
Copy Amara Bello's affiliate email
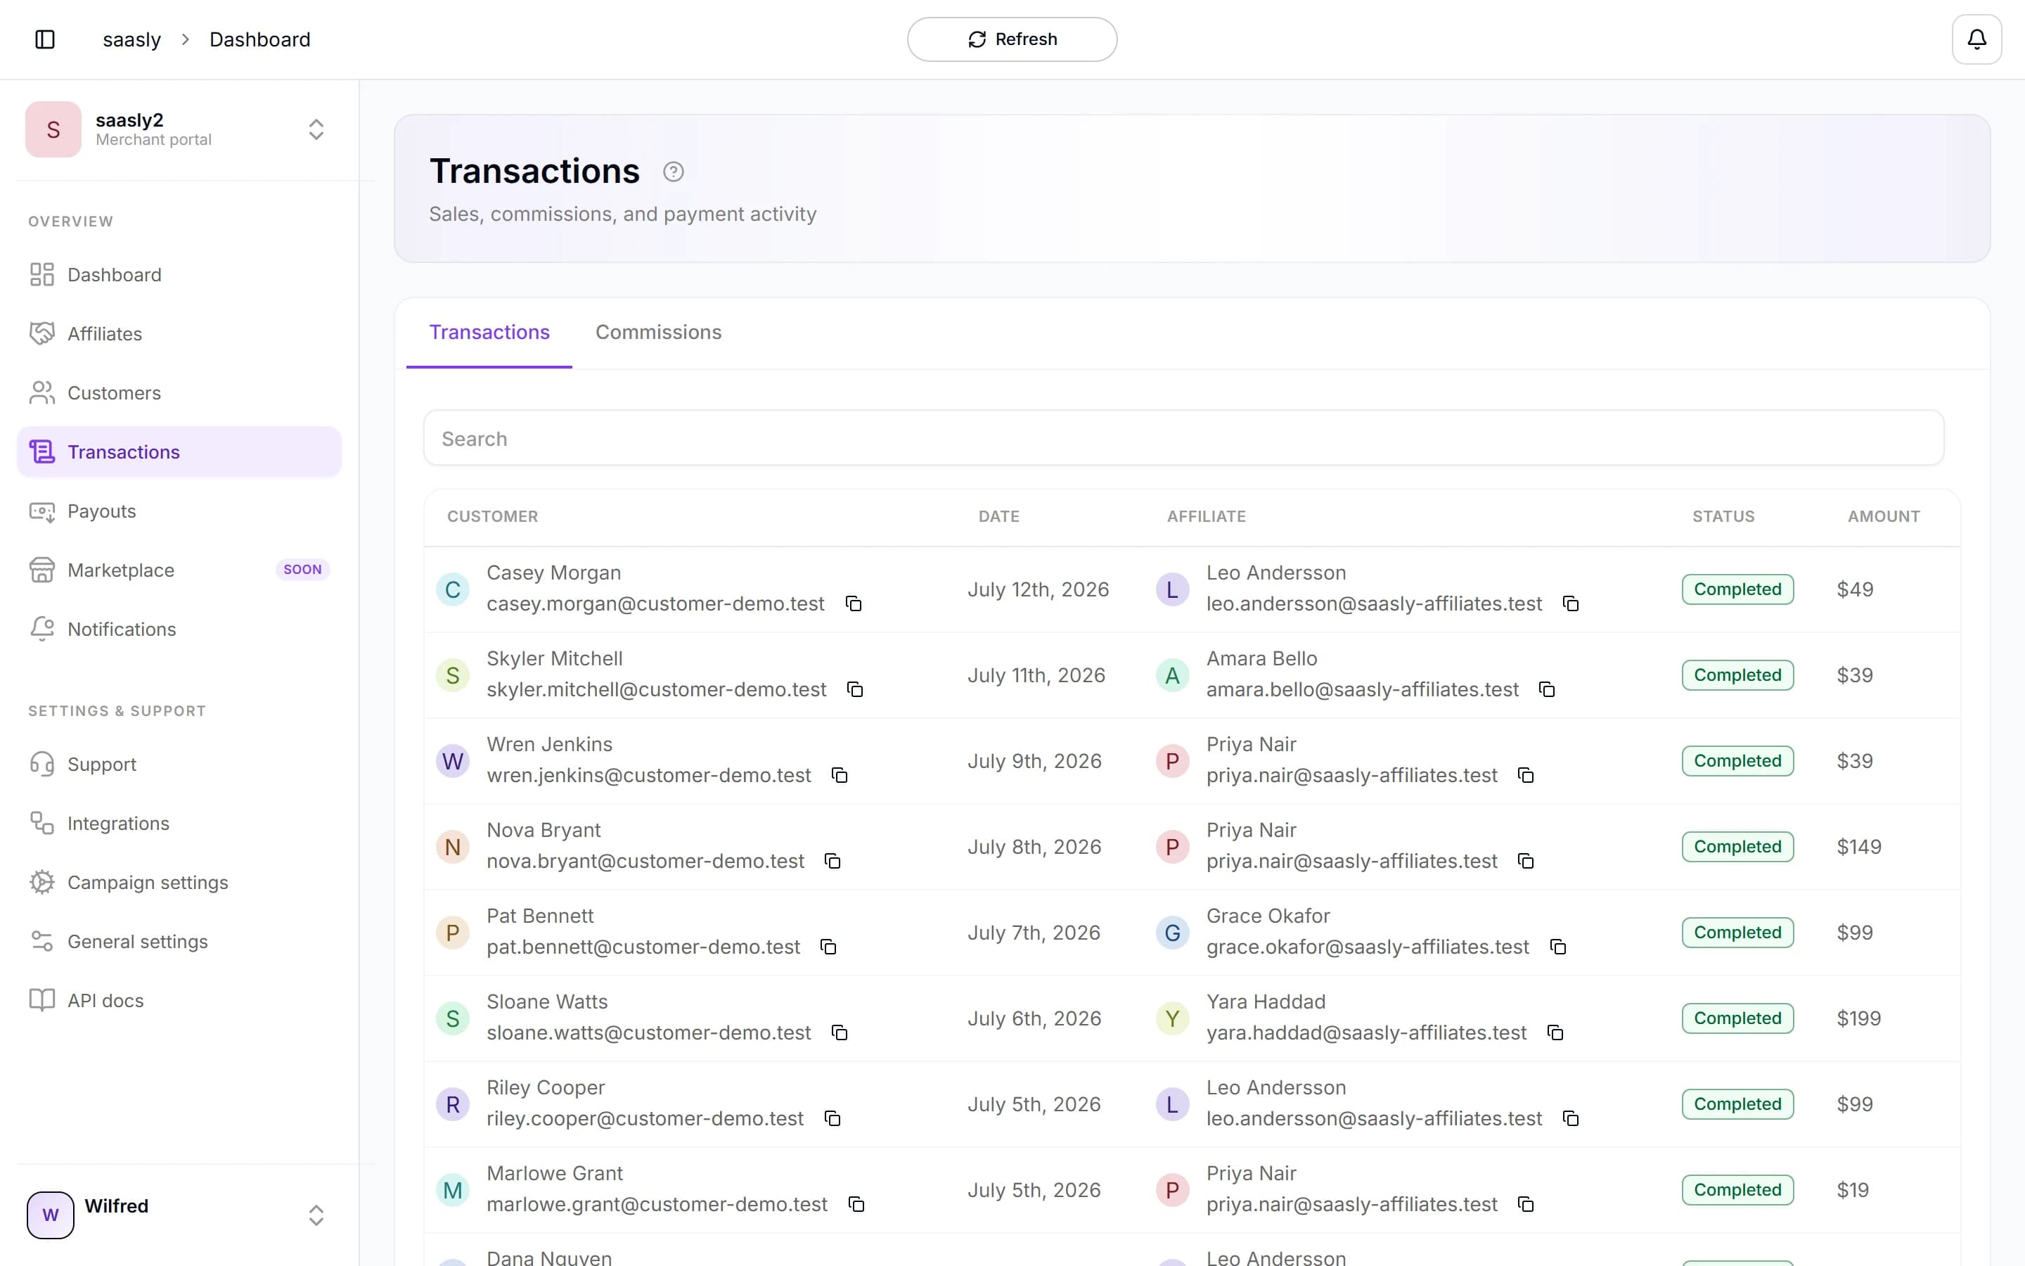click(x=1547, y=689)
